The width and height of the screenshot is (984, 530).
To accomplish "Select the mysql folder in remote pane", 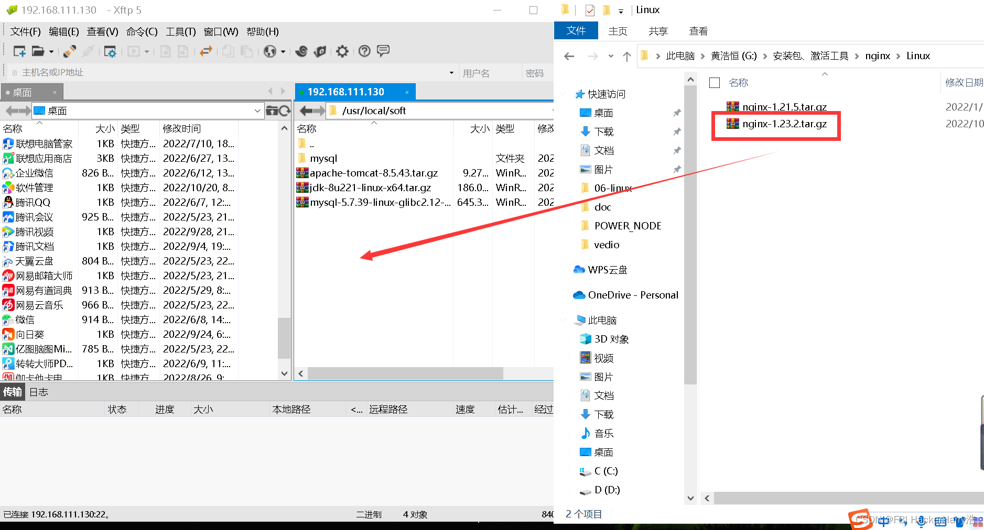I will tap(318, 158).
